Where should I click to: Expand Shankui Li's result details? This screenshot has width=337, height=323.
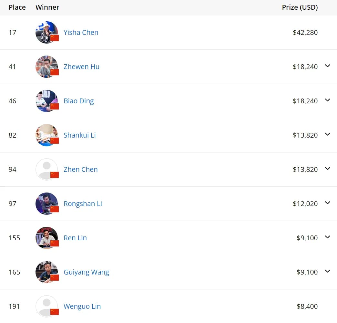click(328, 134)
